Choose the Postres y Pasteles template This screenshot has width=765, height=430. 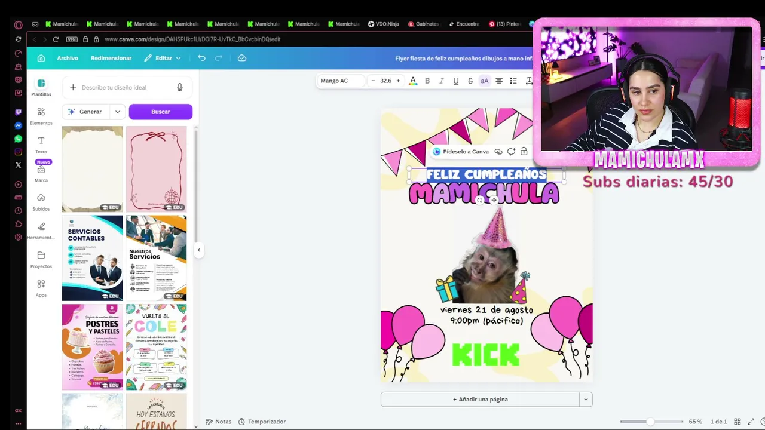tap(92, 347)
